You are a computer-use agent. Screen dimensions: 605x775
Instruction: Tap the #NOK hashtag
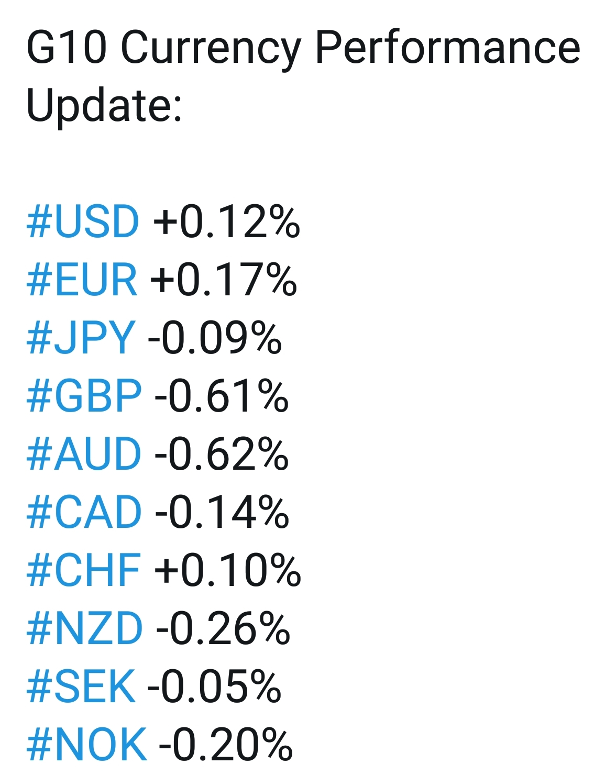point(86,745)
